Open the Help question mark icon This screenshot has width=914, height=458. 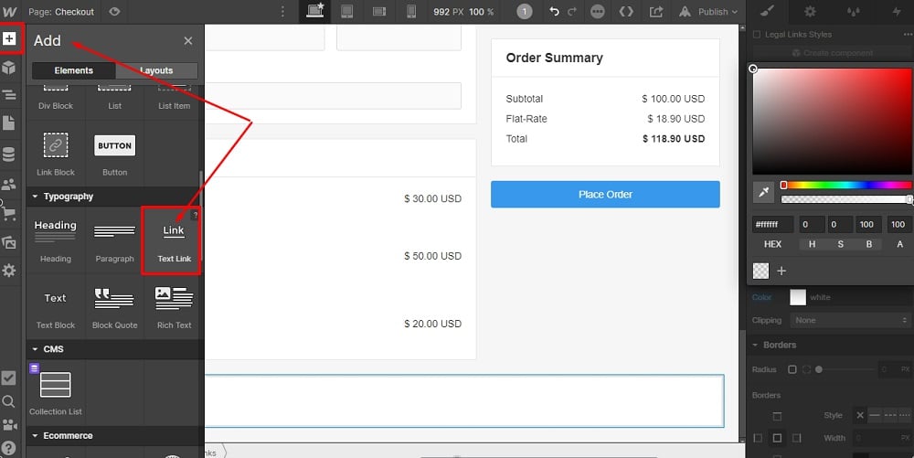(9, 448)
